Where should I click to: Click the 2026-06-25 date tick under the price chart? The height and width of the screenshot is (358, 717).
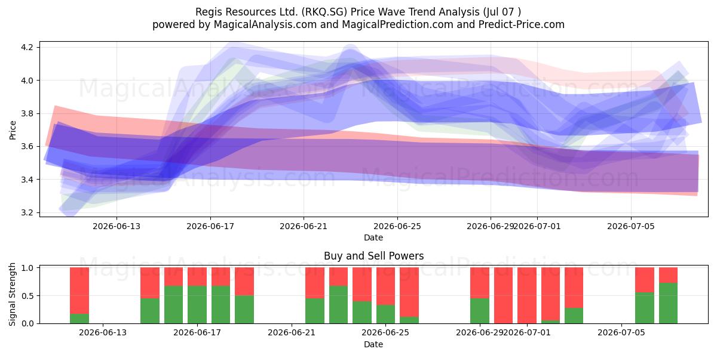[397, 226]
